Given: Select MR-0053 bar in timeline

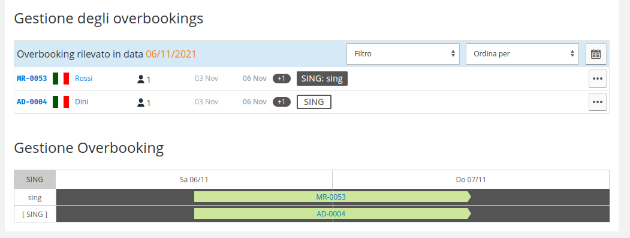Looking at the screenshot, I should coord(332,197).
